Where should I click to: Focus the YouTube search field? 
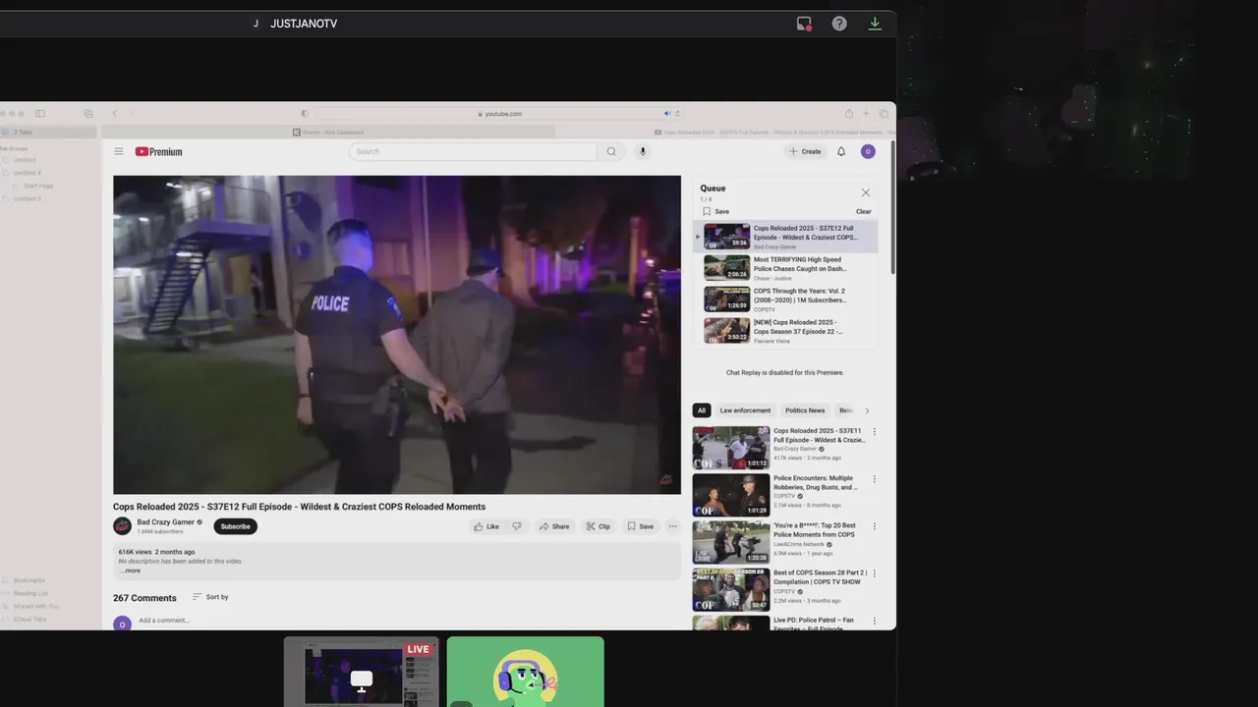tap(473, 151)
